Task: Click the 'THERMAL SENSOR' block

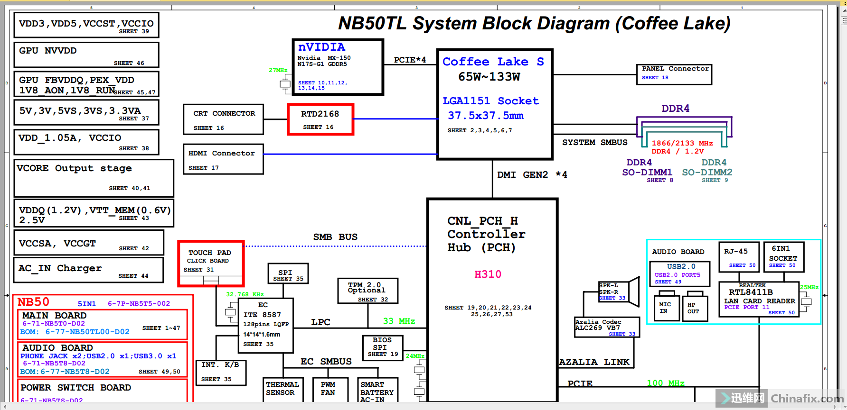Action: tap(283, 390)
